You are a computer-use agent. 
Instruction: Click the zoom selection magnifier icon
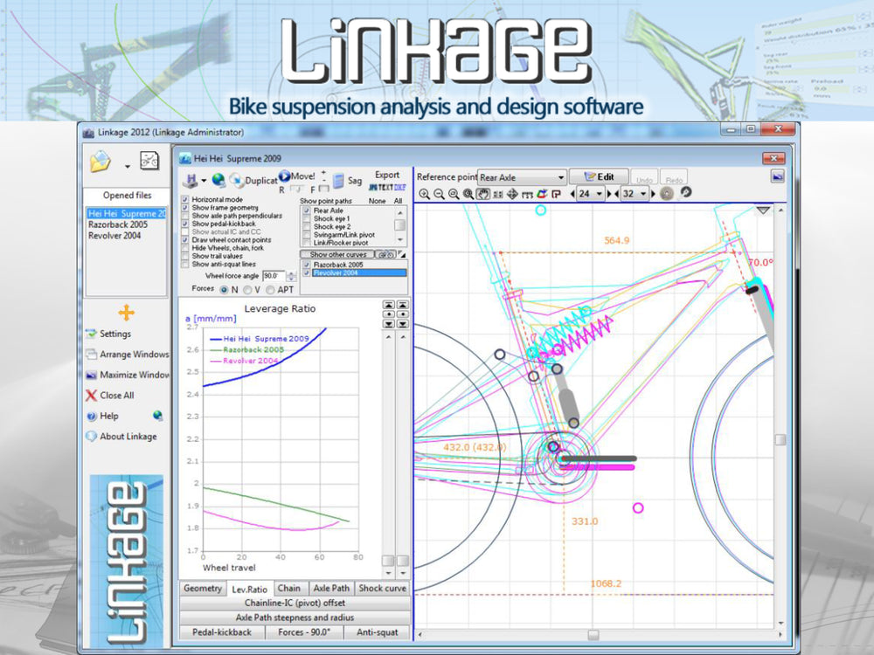point(468,194)
